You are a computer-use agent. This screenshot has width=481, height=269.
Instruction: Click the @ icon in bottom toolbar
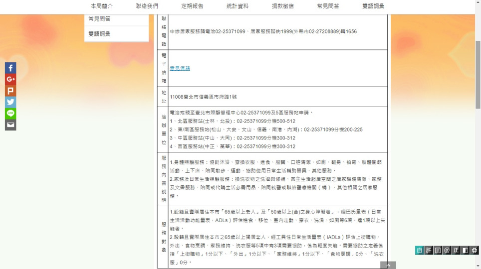[447, 251]
